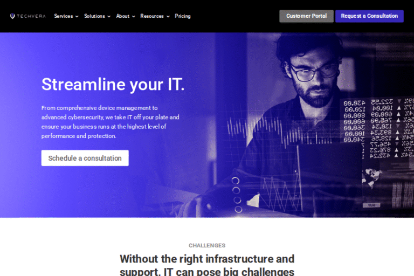
Task: Open the Resources menu item
Action: 152,16
